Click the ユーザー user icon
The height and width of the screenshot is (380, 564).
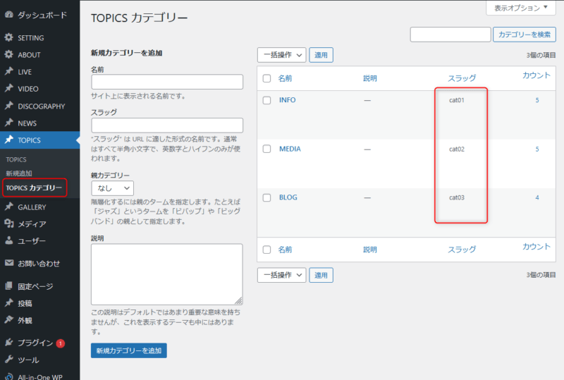[8, 241]
